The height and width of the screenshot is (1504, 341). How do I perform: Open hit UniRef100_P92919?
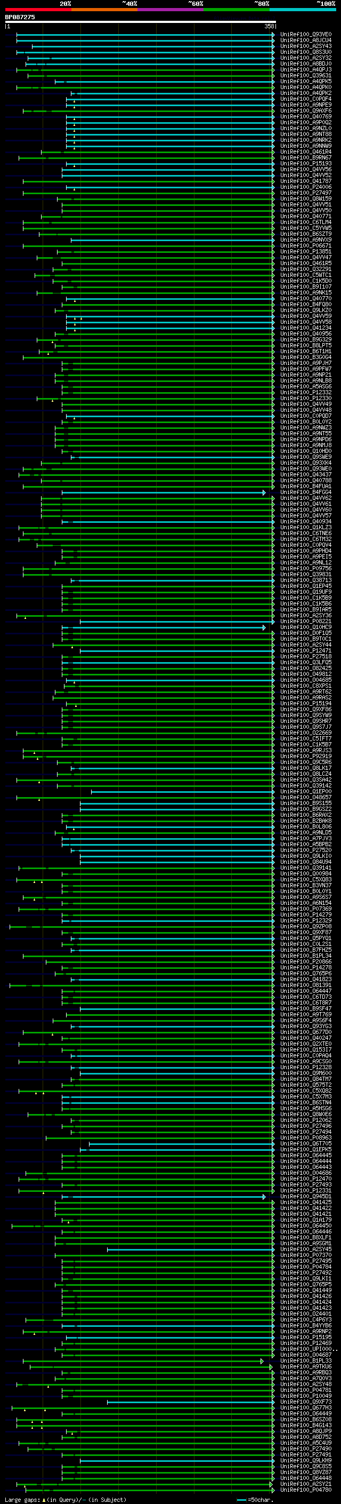(x=306, y=757)
